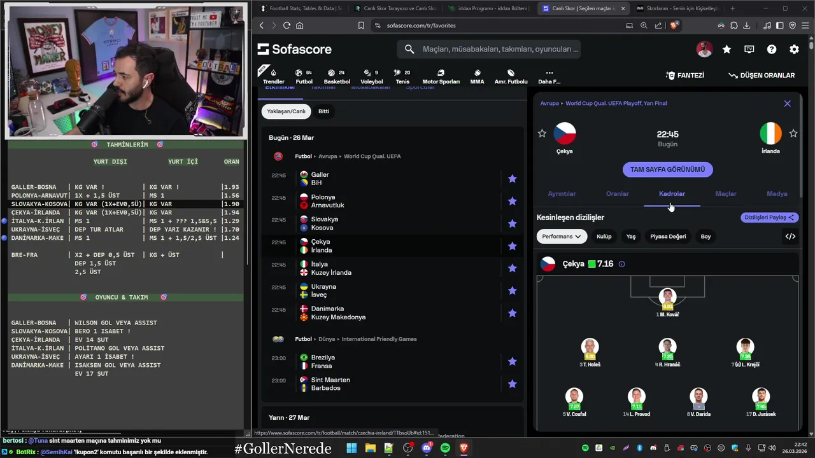Viewport: 815px width, 458px height.
Task: Switch to the Oranlar tab
Action: coord(617,193)
